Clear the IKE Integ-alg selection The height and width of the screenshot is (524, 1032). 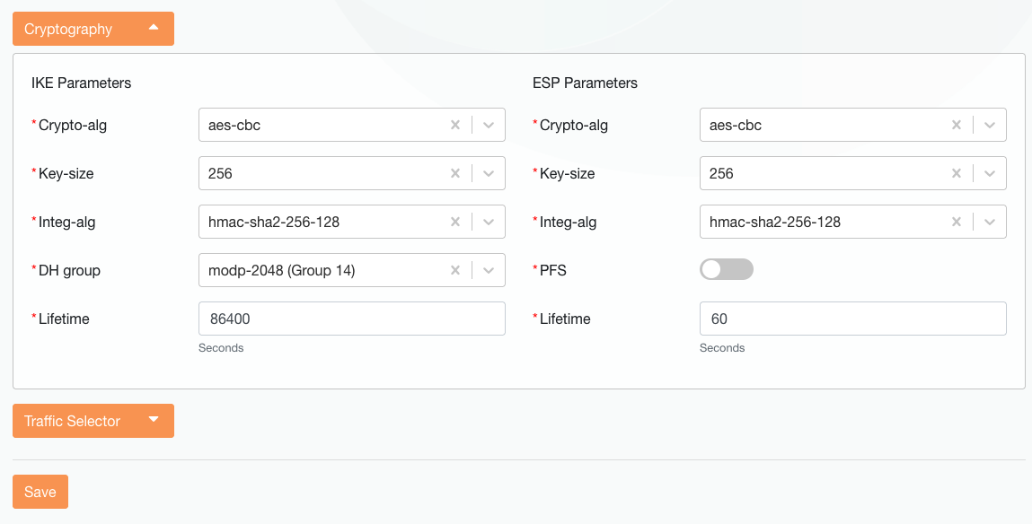point(455,222)
